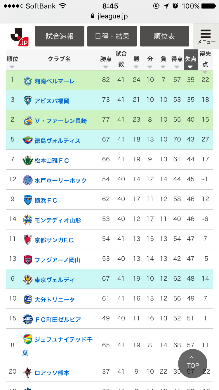The height and width of the screenshot is (390, 219).
Task: Sort table by 勝点 column arrow
Action: (x=106, y=67)
